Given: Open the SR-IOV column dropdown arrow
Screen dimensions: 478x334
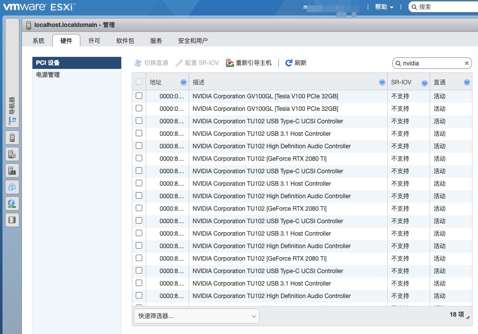Looking at the screenshot, I should click(x=424, y=83).
